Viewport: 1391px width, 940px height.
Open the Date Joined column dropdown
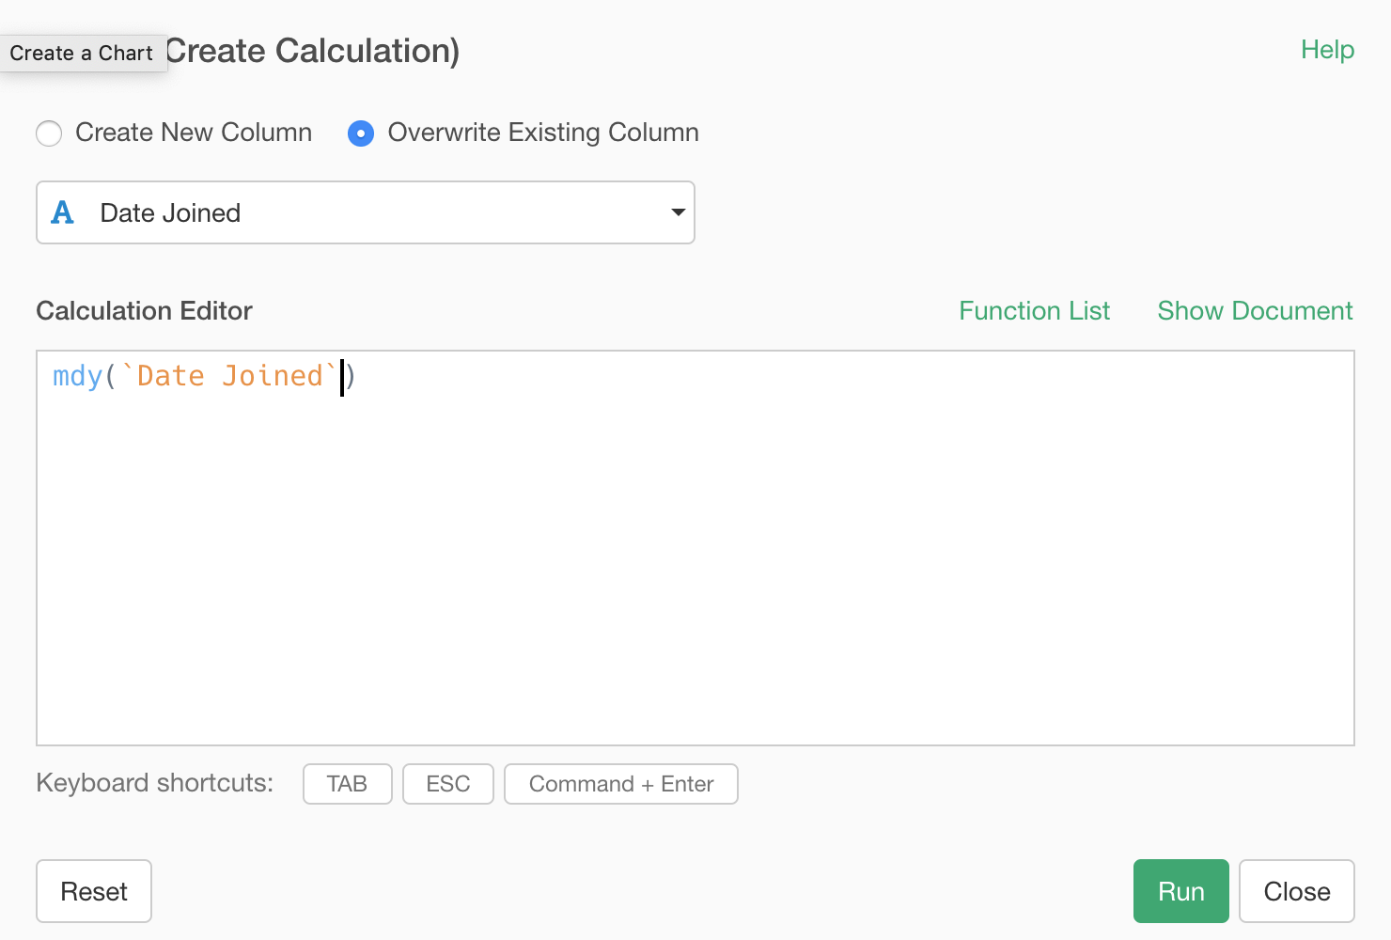pyautogui.click(x=365, y=212)
